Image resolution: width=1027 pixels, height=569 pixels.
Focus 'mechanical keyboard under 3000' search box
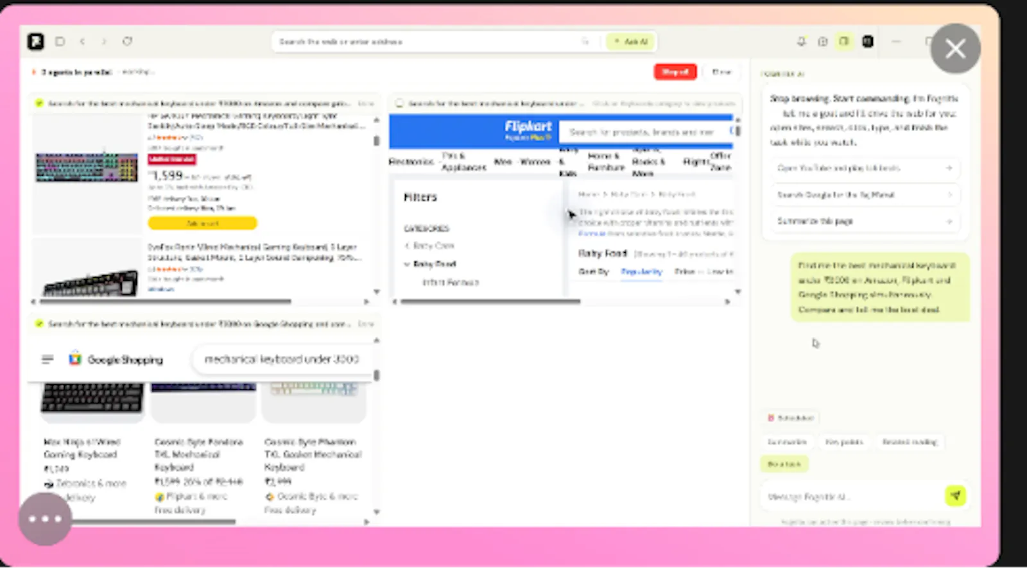point(282,359)
